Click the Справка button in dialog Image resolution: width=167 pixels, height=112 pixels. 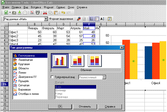point(110,107)
